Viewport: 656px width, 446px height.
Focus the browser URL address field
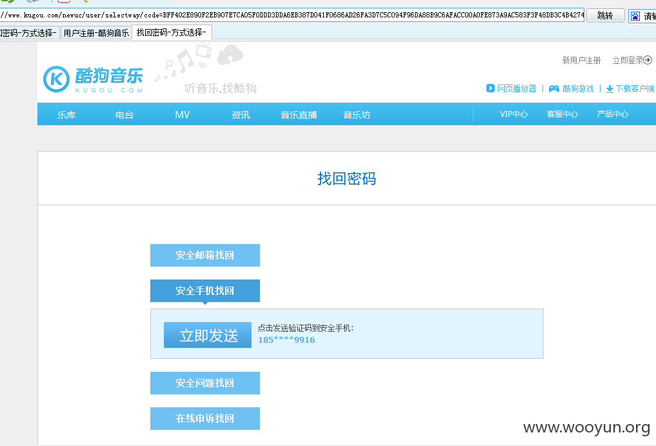tap(292, 15)
